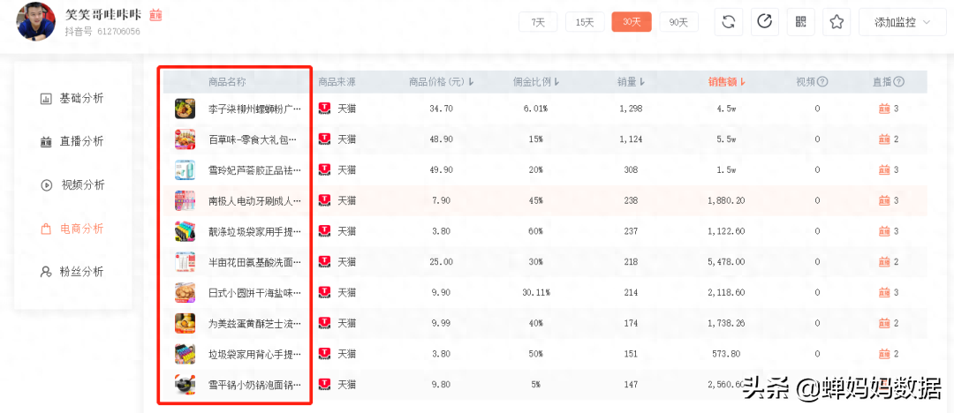Select the 7天 time range
This screenshot has width=954, height=413.
tap(538, 22)
